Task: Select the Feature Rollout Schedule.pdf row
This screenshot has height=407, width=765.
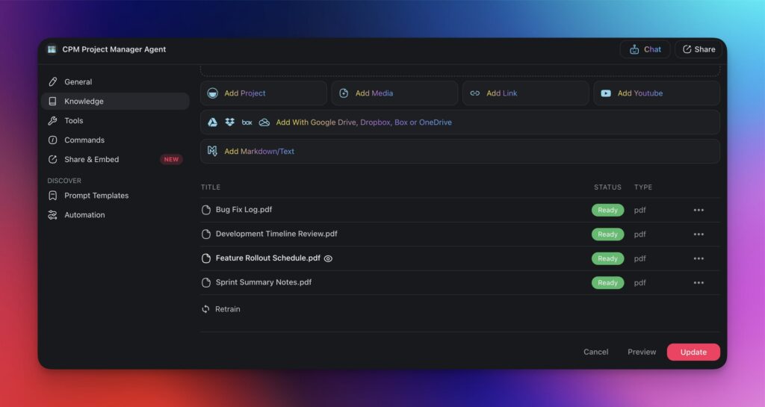Action: point(267,258)
